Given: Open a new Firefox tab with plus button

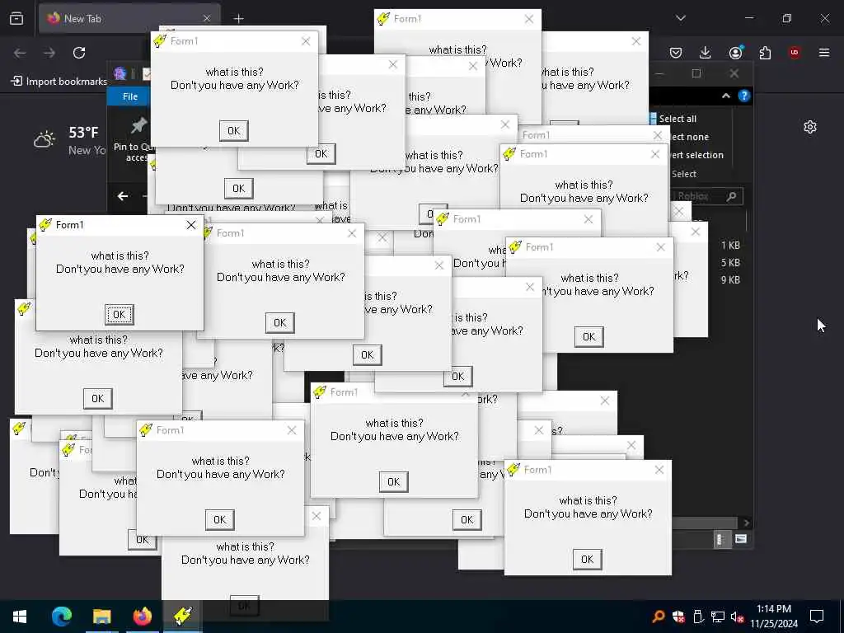Looking at the screenshot, I should point(238,19).
